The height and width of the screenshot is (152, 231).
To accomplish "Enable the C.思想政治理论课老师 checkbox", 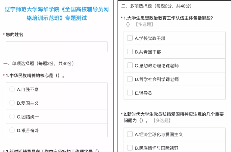I will point(130,65).
